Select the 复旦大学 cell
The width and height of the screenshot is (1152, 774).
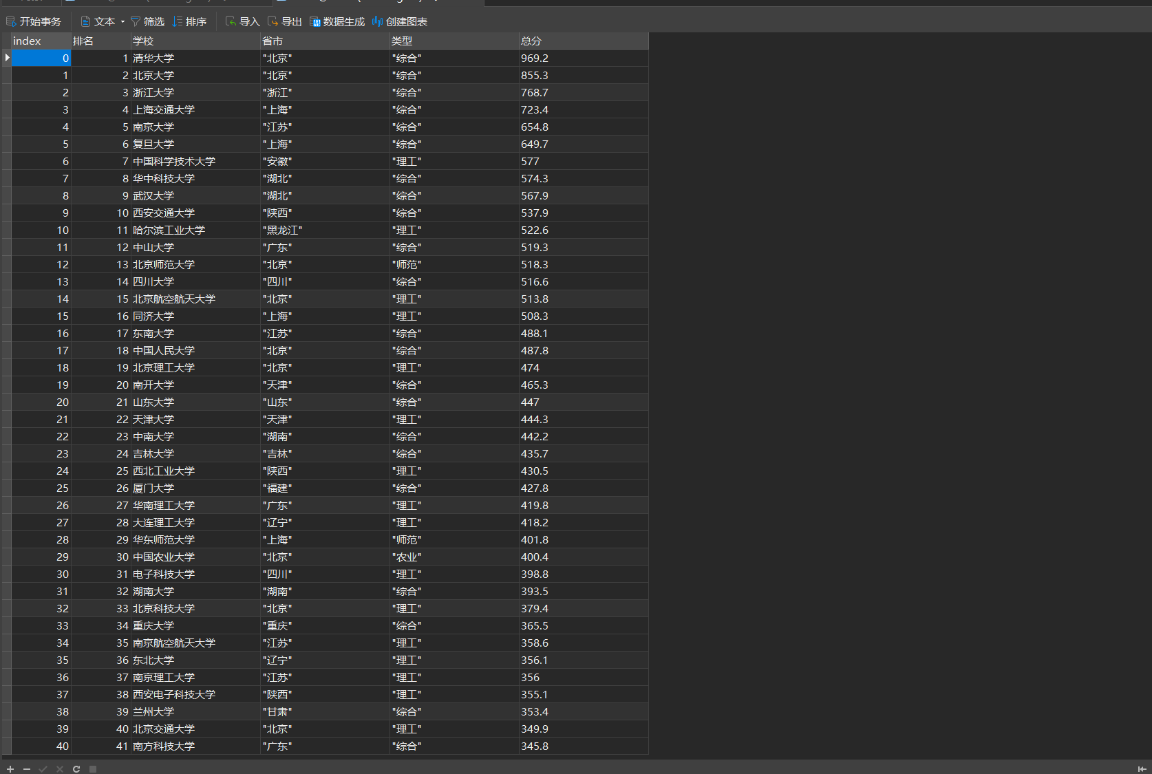click(195, 144)
